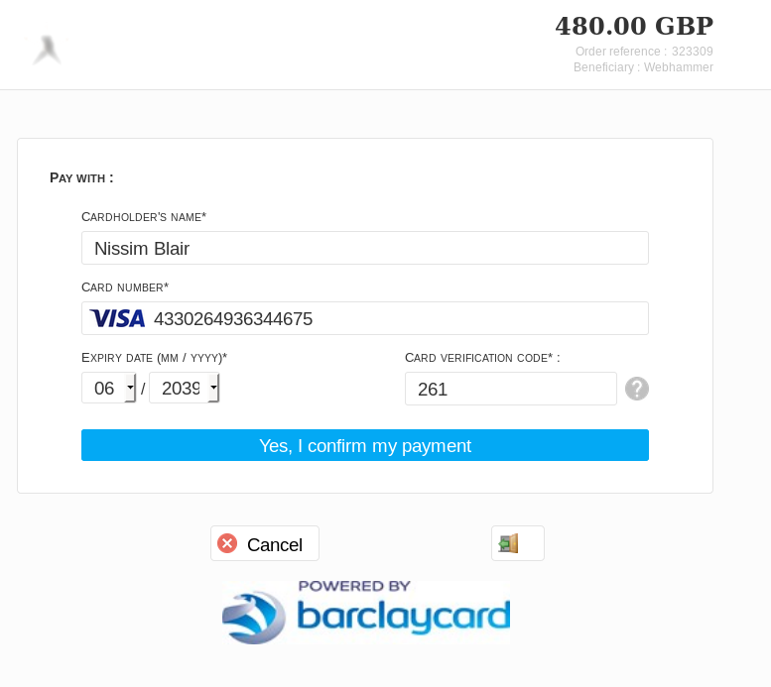
Task: Click the Powered By label
Action: coord(354,586)
